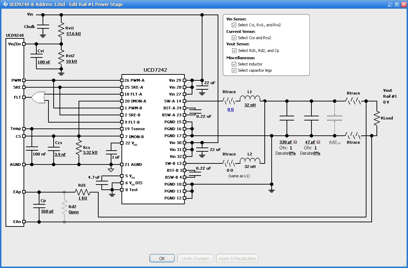This screenshot has height=268, width=408.
Task: Click the Rvi2 resistor symbol
Action: point(61,57)
